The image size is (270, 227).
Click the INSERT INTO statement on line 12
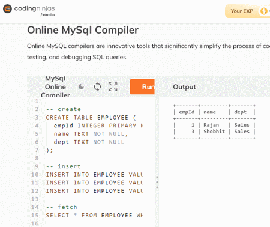[x=94, y=191]
